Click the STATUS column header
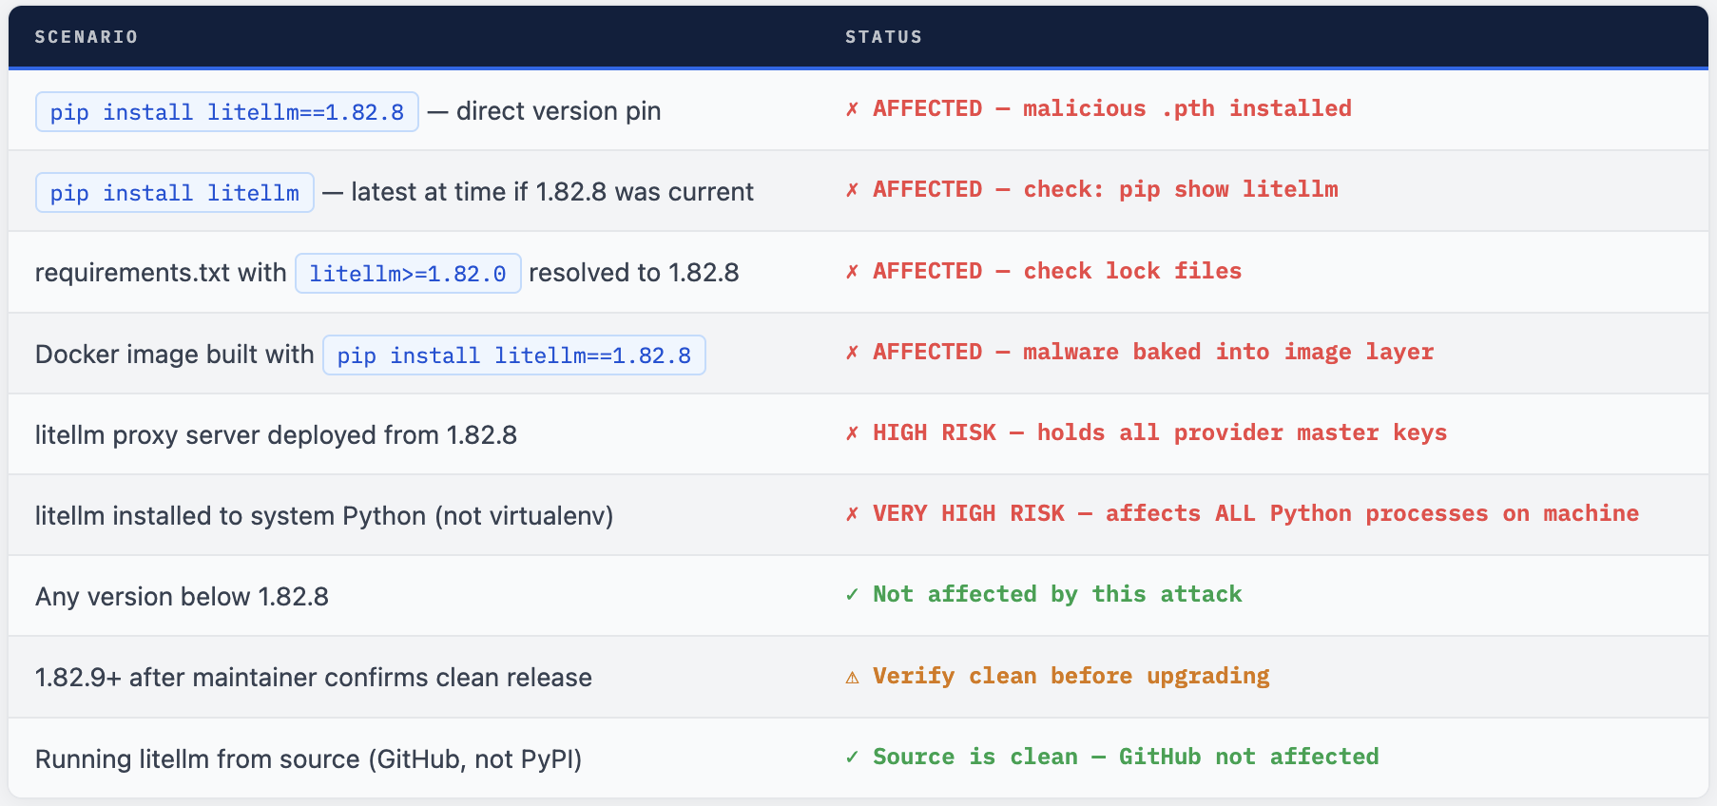This screenshot has width=1717, height=806. (x=883, y=37)
